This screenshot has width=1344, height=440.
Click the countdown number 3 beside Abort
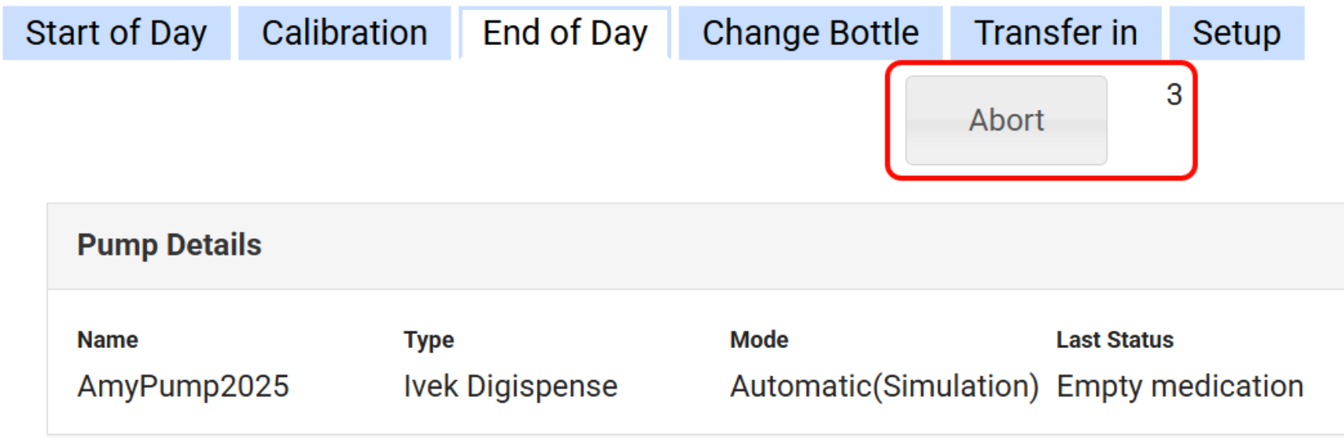(x=1174, y=95)
